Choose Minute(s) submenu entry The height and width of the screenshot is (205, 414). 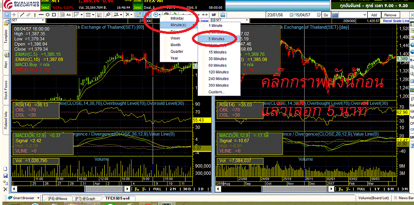[x=179, y=25]
